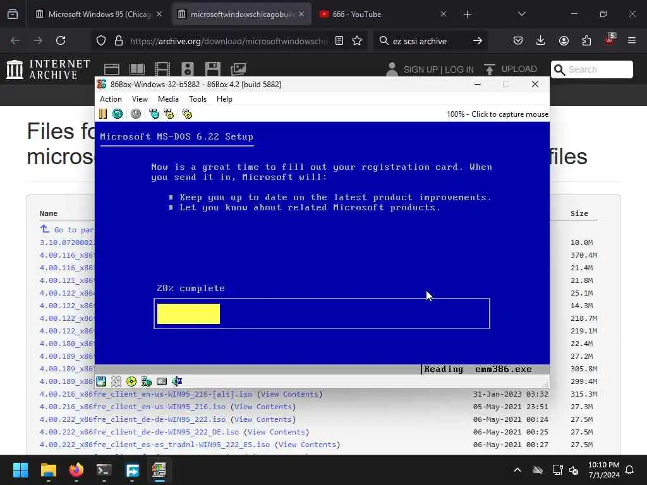
Task: Open the 86Box taskbar icon
Action: tap(159, 470)
